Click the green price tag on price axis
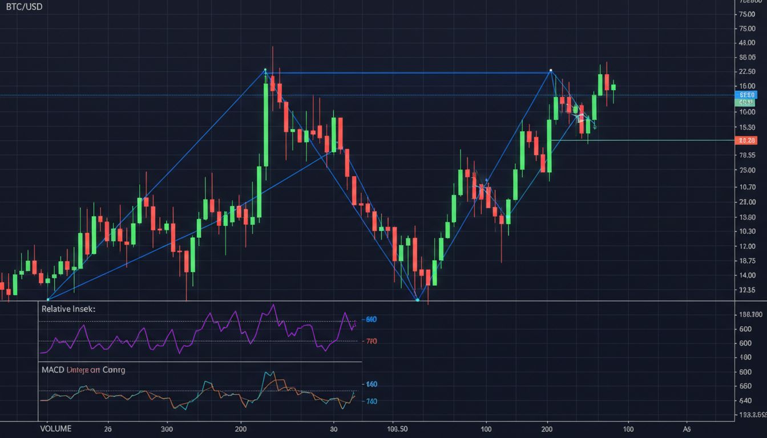 [746, 103]
